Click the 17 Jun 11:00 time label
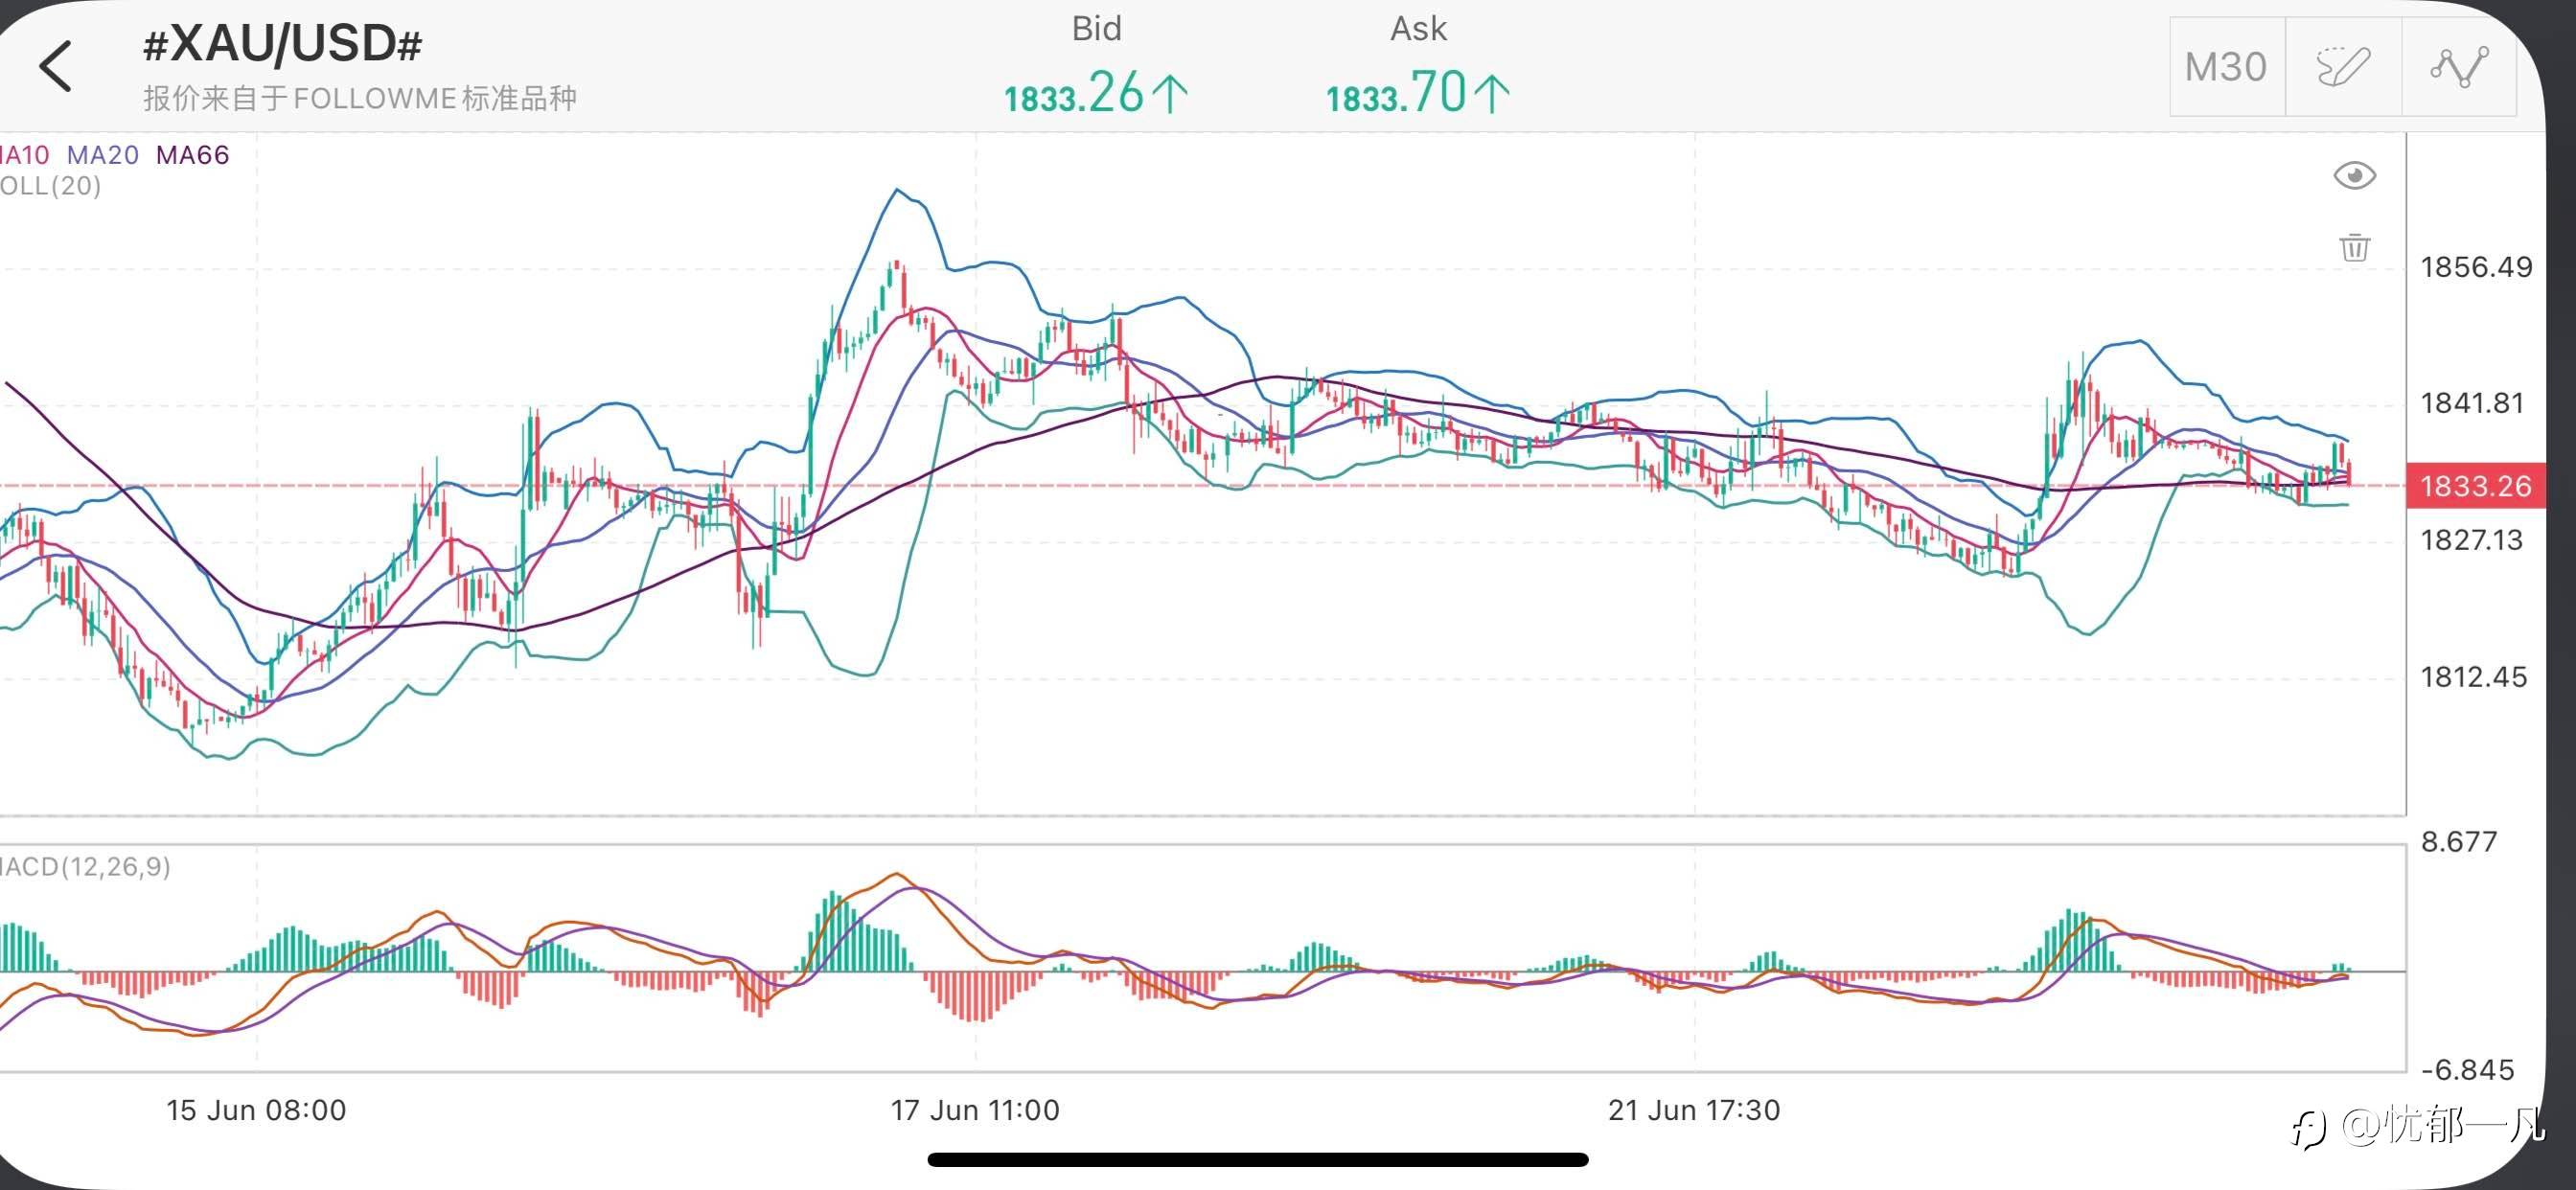Screen dimensions: 2576x1190 (975, 1110)
